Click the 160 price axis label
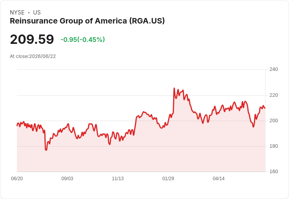This screenshot has width=289, height=199. [274, 172]
